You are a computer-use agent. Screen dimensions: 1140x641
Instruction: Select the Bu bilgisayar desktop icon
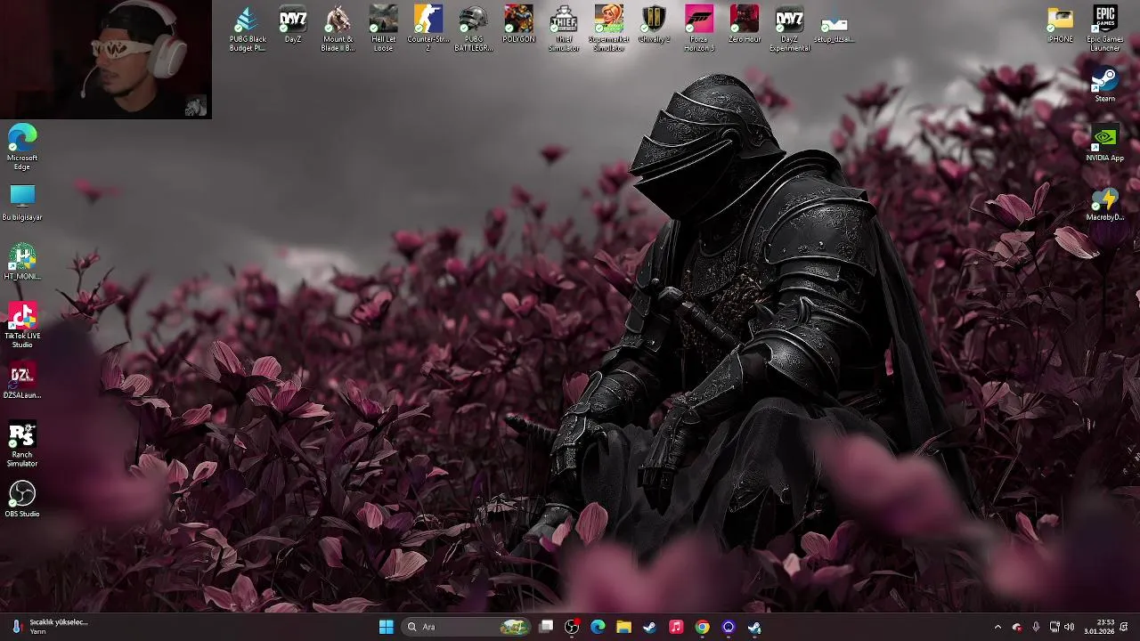22,203
